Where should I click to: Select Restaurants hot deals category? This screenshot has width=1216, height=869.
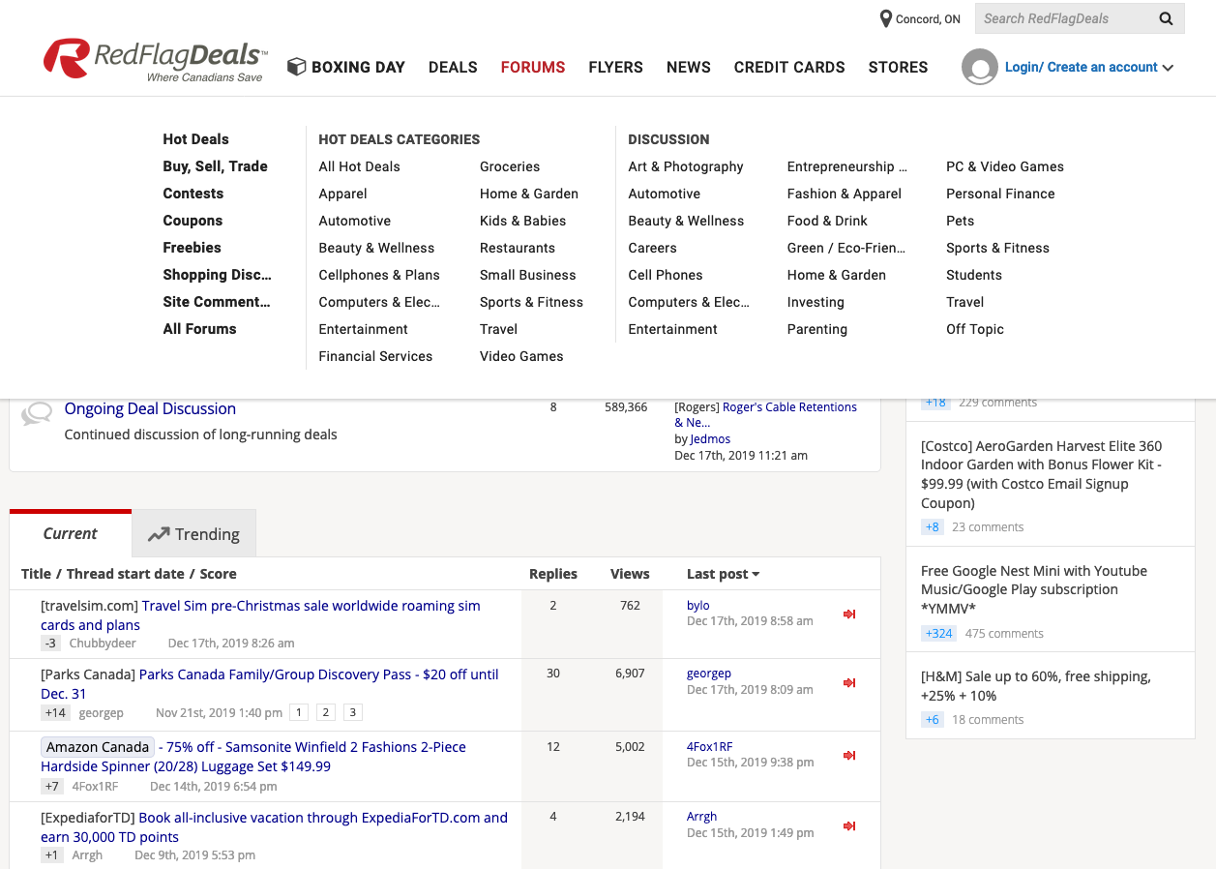(x=518, y=248)
